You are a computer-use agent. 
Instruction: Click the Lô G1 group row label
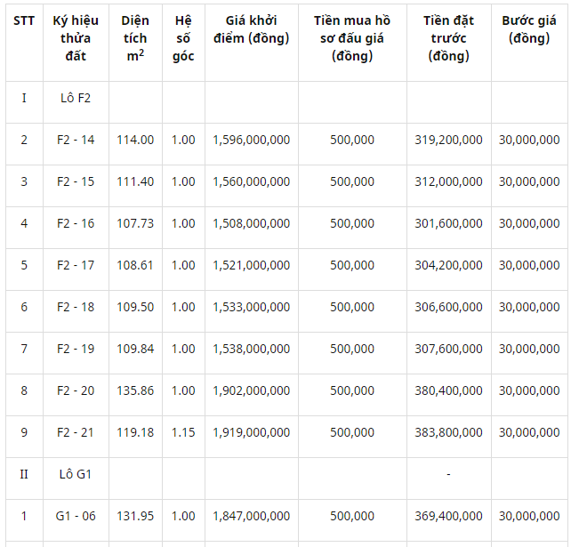76,474
